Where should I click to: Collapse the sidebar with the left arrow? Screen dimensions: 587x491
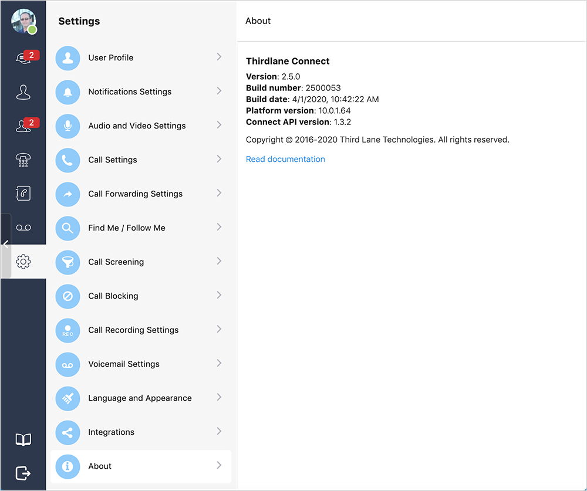[x=6, y=245]
